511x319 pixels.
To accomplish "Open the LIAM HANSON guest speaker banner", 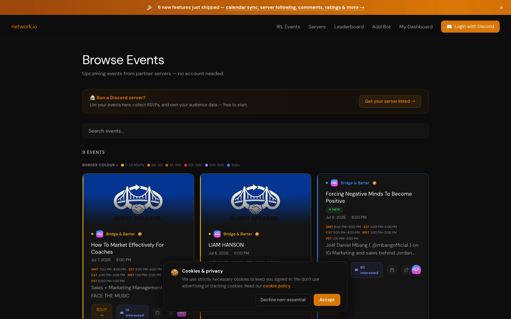I will [x=255, y=200].
